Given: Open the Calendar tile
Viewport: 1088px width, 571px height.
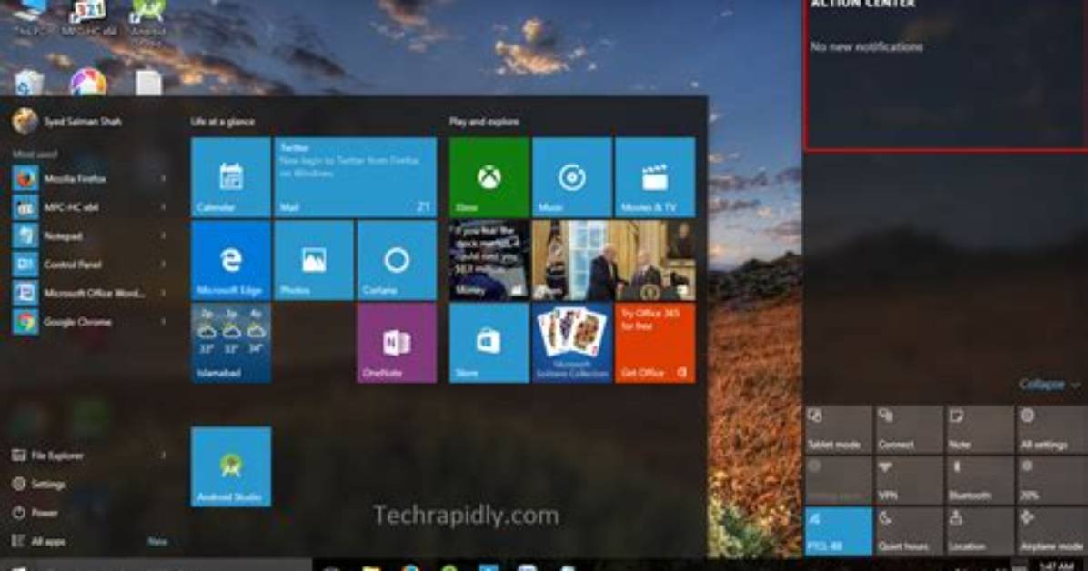Looking at the screenshot, I should tap(231, 177).
